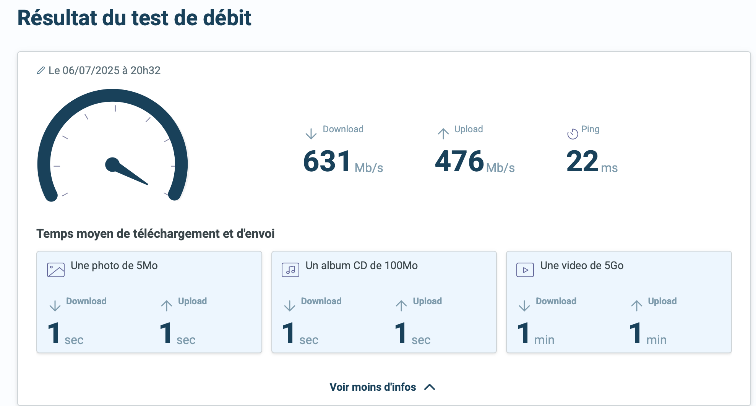The width and height of the screenshot is (756, 406).
Task: Click the music album icon
Action: point(290,270)
